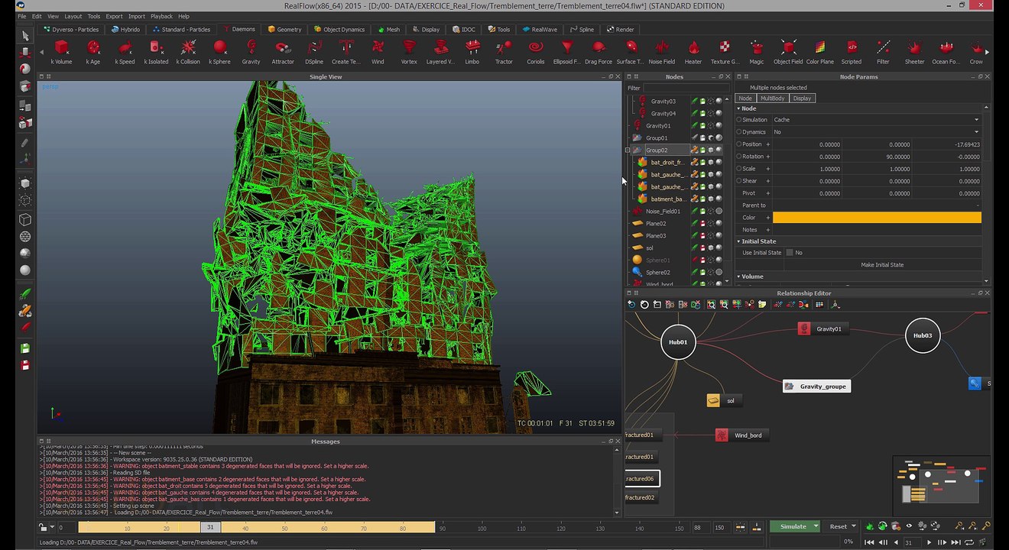
Task: Click the Heater daemon icon
Action: pos(693,49)
